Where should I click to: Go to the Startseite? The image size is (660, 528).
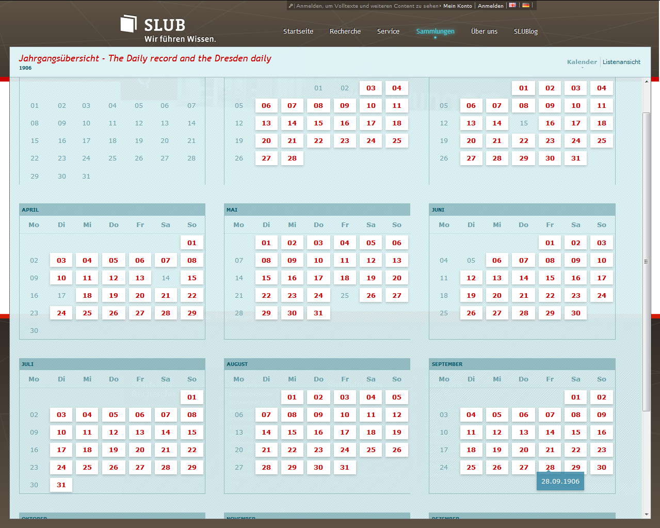(x=298, y=31)
